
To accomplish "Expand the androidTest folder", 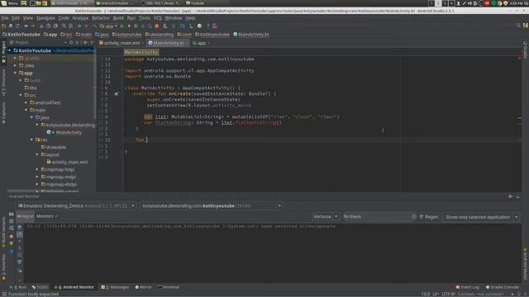I will pyautogui.click(x=26, y=102).
